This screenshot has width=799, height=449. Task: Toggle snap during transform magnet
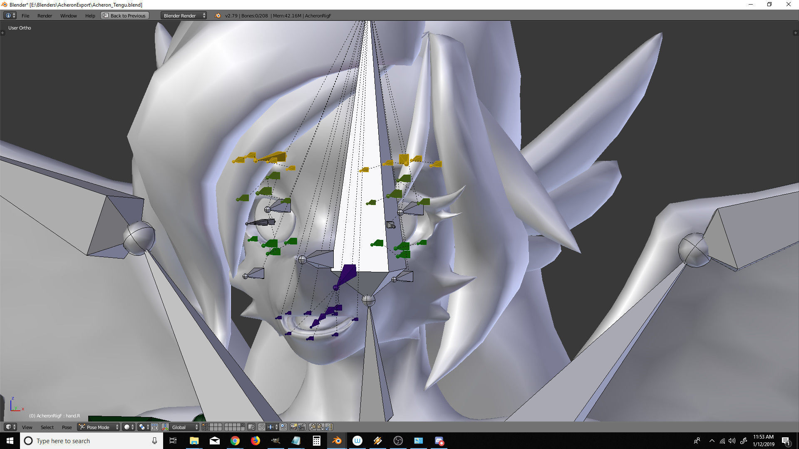tap(261, 427)
